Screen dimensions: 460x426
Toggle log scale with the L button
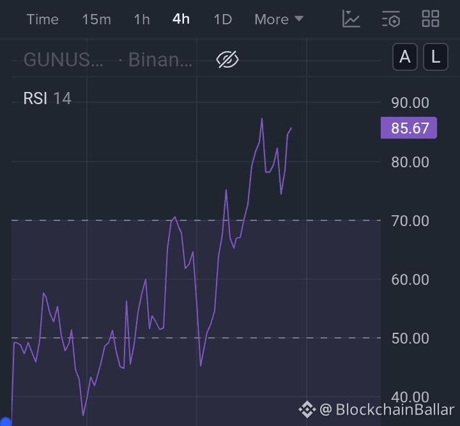pyautogui.click(x=435, y=57)
